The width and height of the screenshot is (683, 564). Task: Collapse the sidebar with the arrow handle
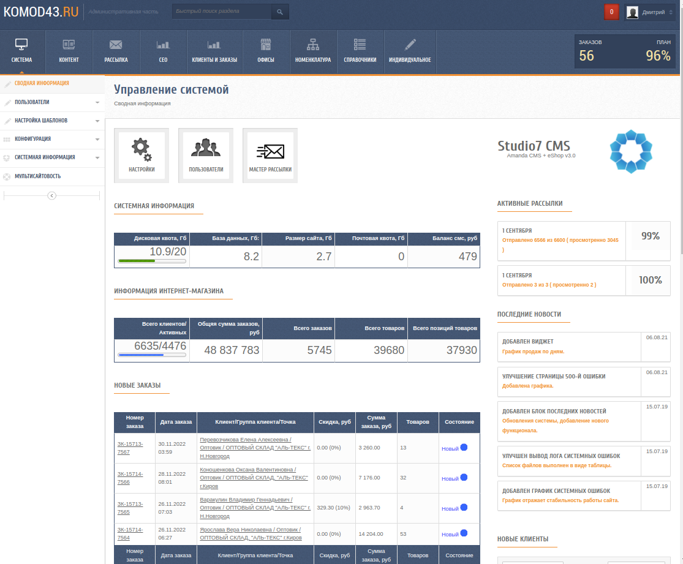pos(52,195)
